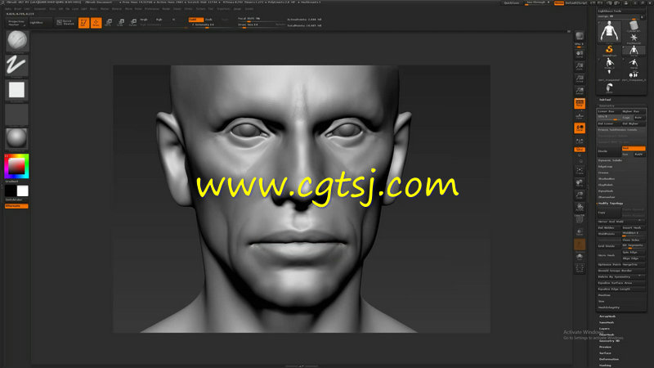Click the Scroll document icon
654x368 pixels.
pos(580,54)
